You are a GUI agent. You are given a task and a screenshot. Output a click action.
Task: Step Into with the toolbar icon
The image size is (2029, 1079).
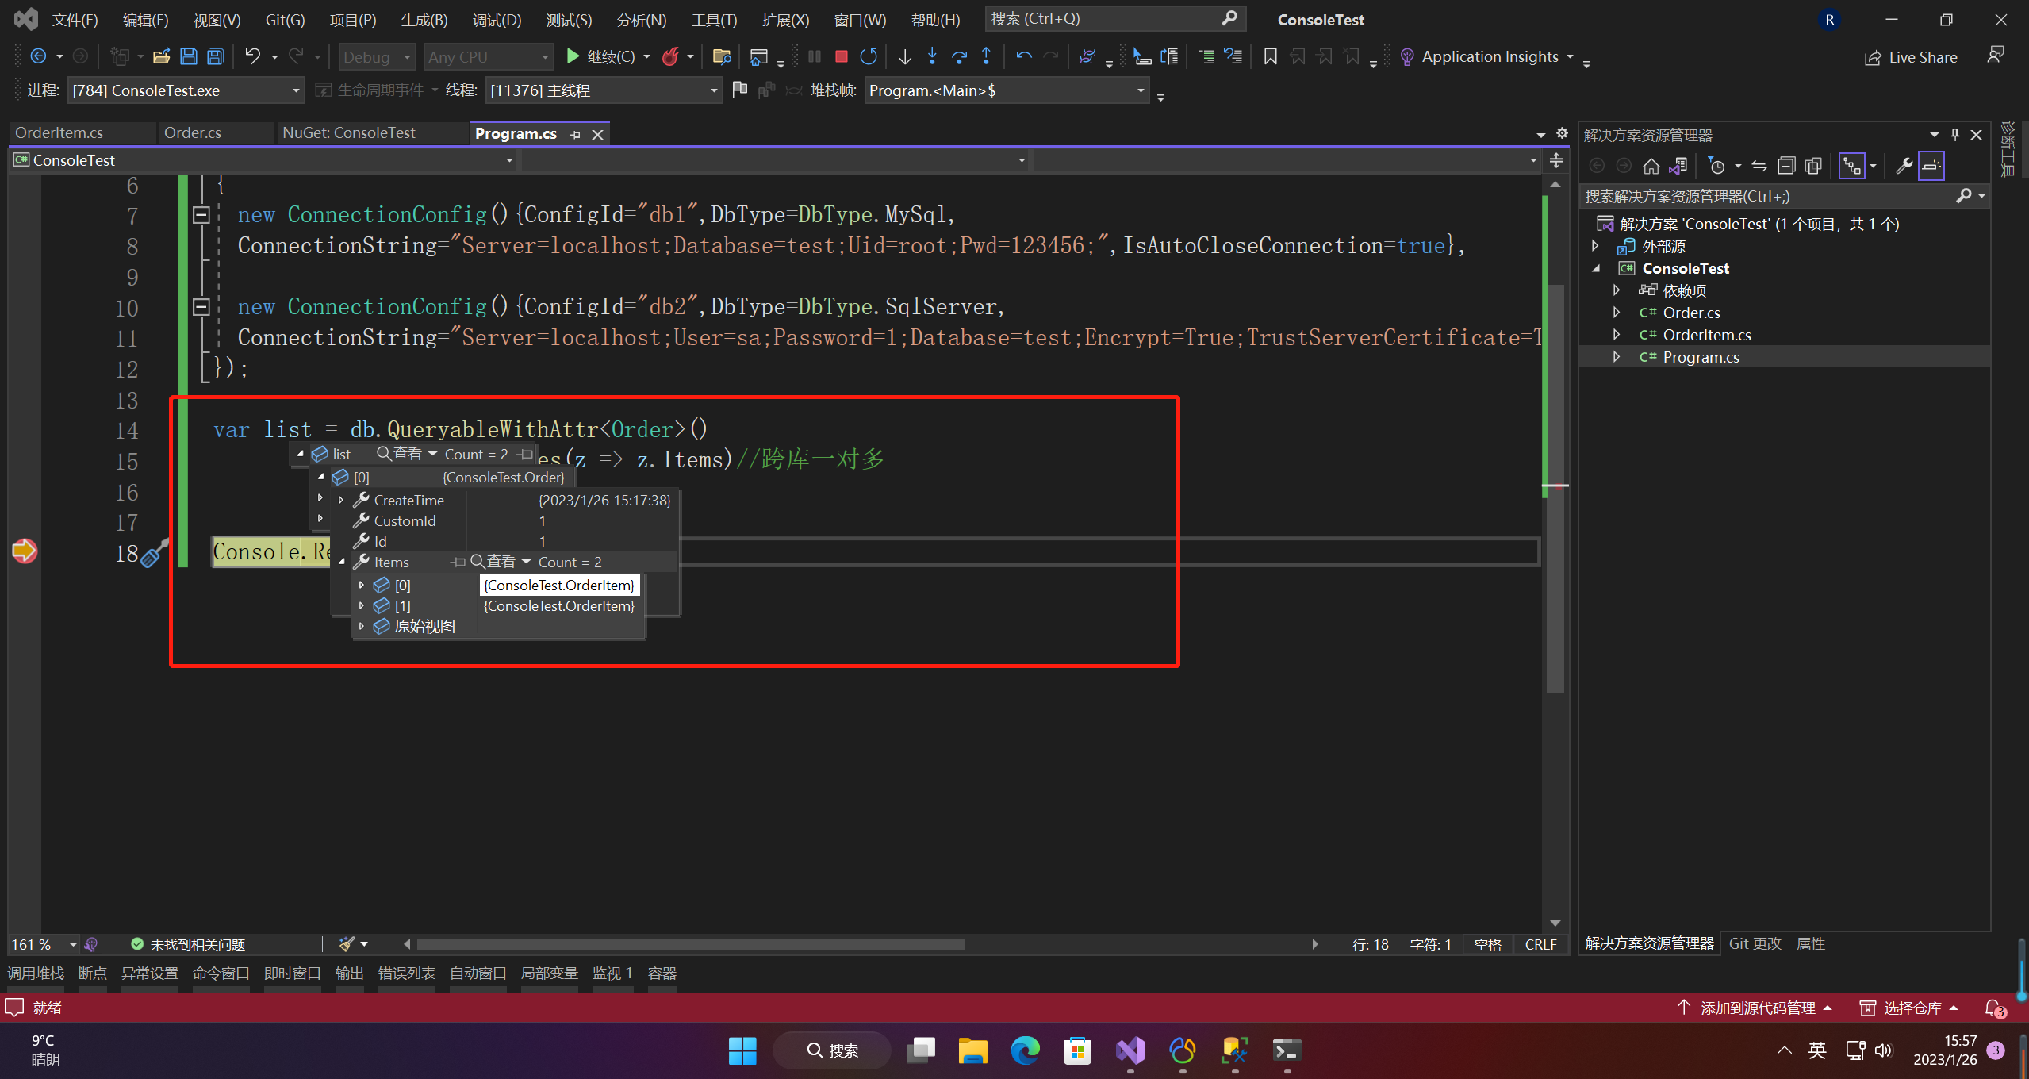932,56
